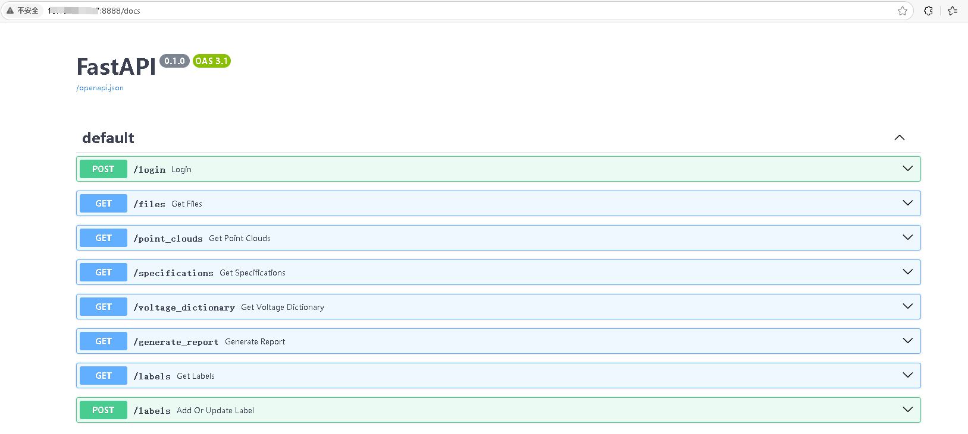This screenshot has height=434, width=968.
Task: Open the favorites list icon
Action: pos(953,11)
